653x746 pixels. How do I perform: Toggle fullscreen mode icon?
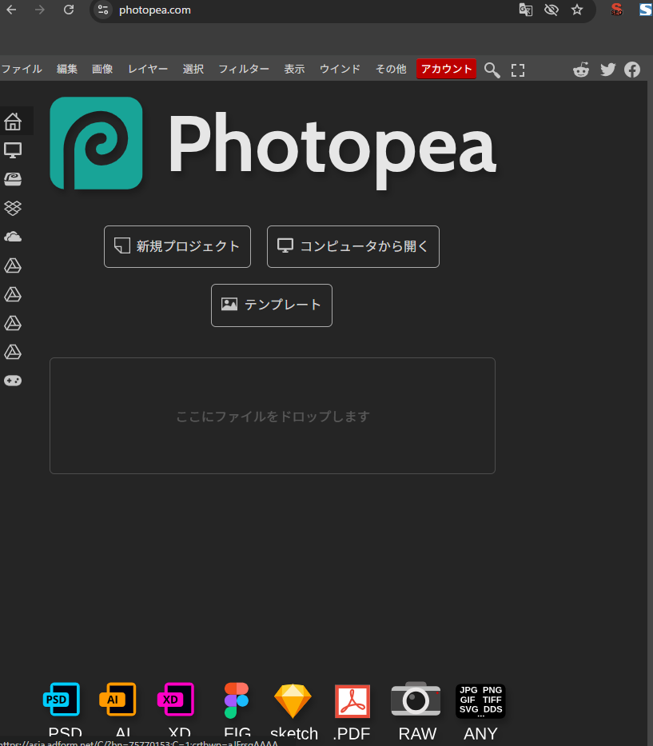point(518,70)
